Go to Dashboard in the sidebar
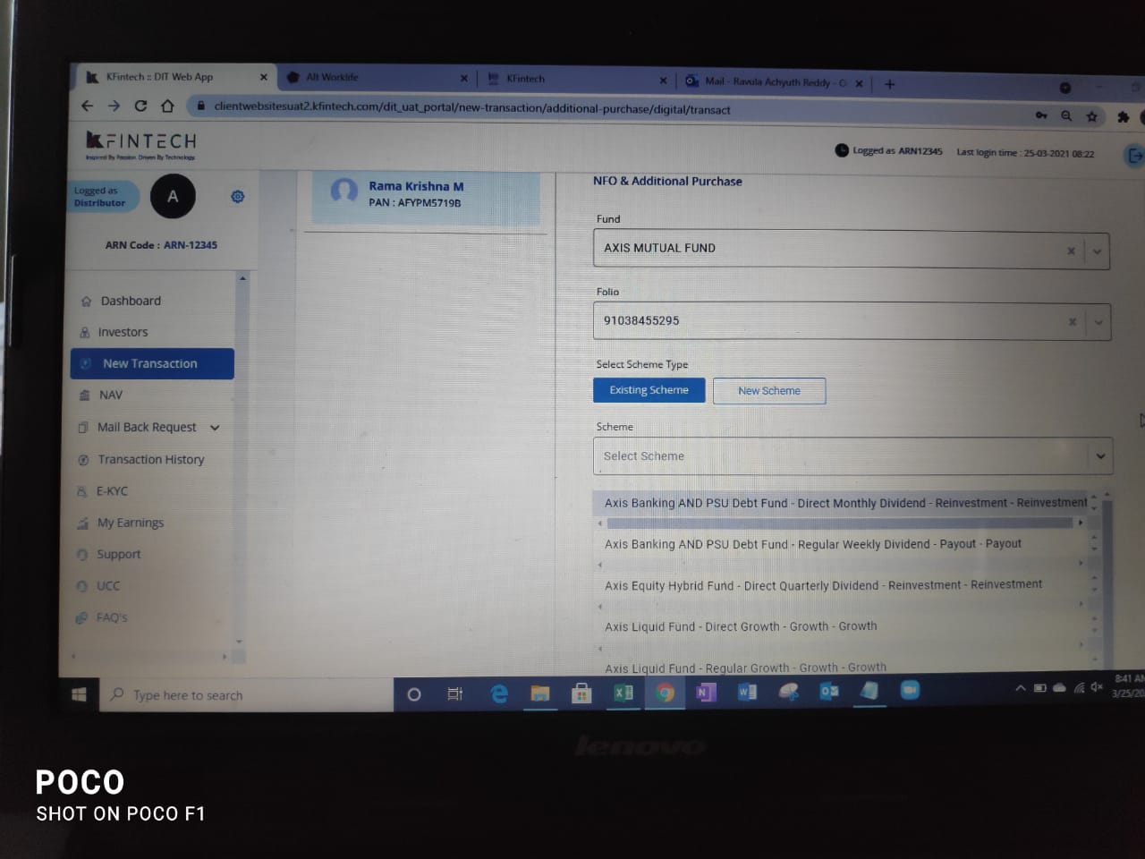This screenshot has width=1145, height=859. tap(131, 302)
